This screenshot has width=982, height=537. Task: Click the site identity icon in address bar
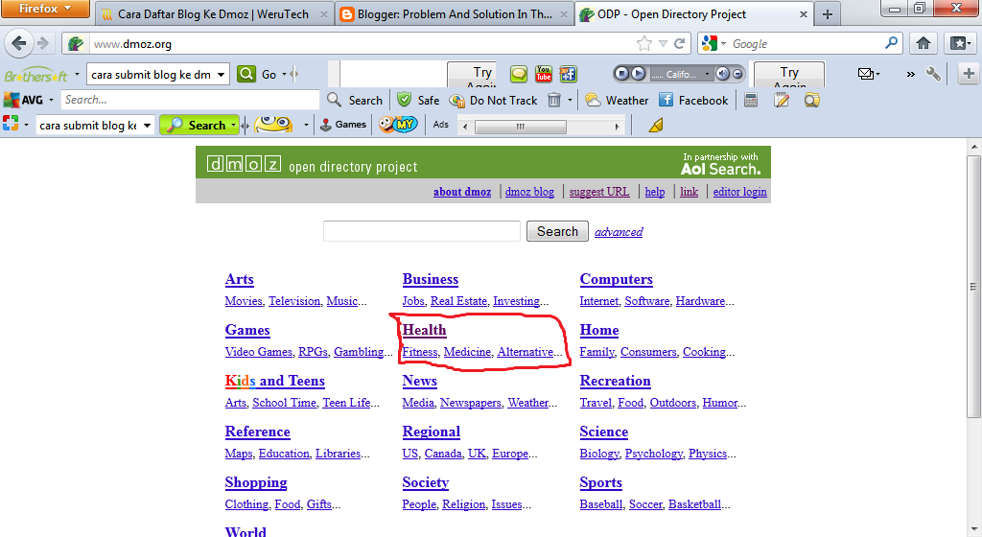coord(76,44)
